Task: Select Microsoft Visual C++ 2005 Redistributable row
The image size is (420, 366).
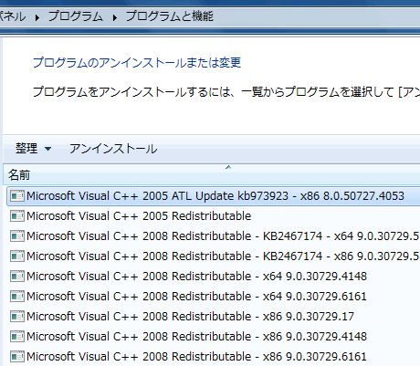Action: 139,216
